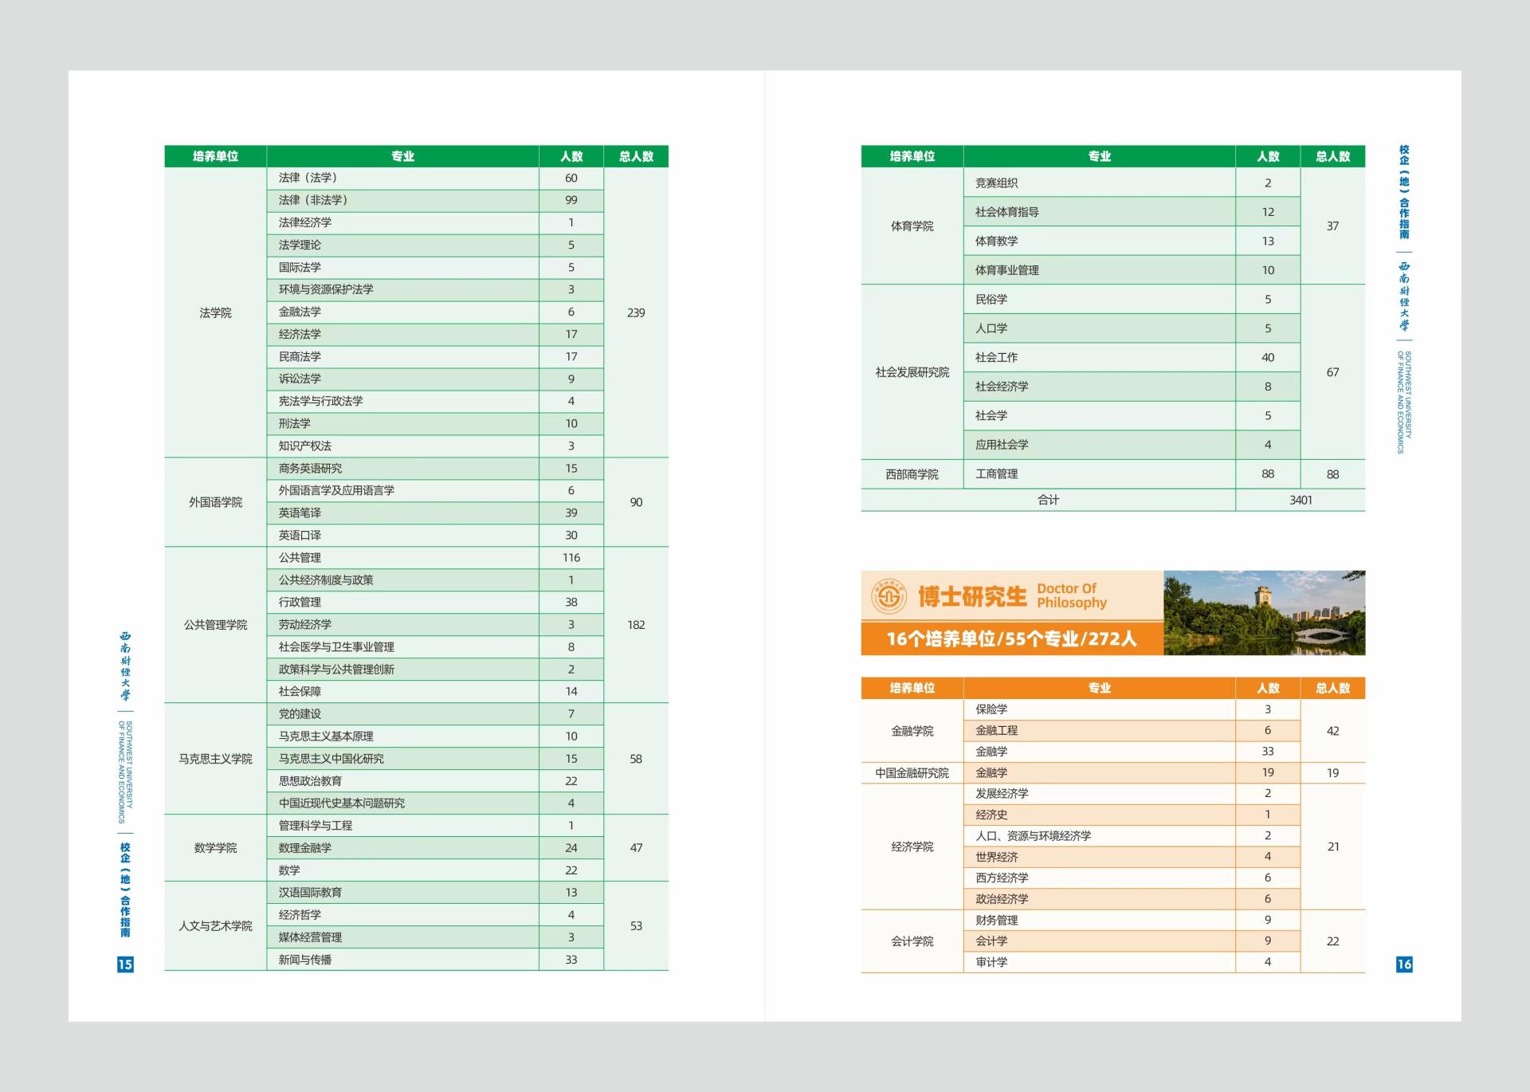Click the 媒体经营管理 row

[x=435, y=937]
